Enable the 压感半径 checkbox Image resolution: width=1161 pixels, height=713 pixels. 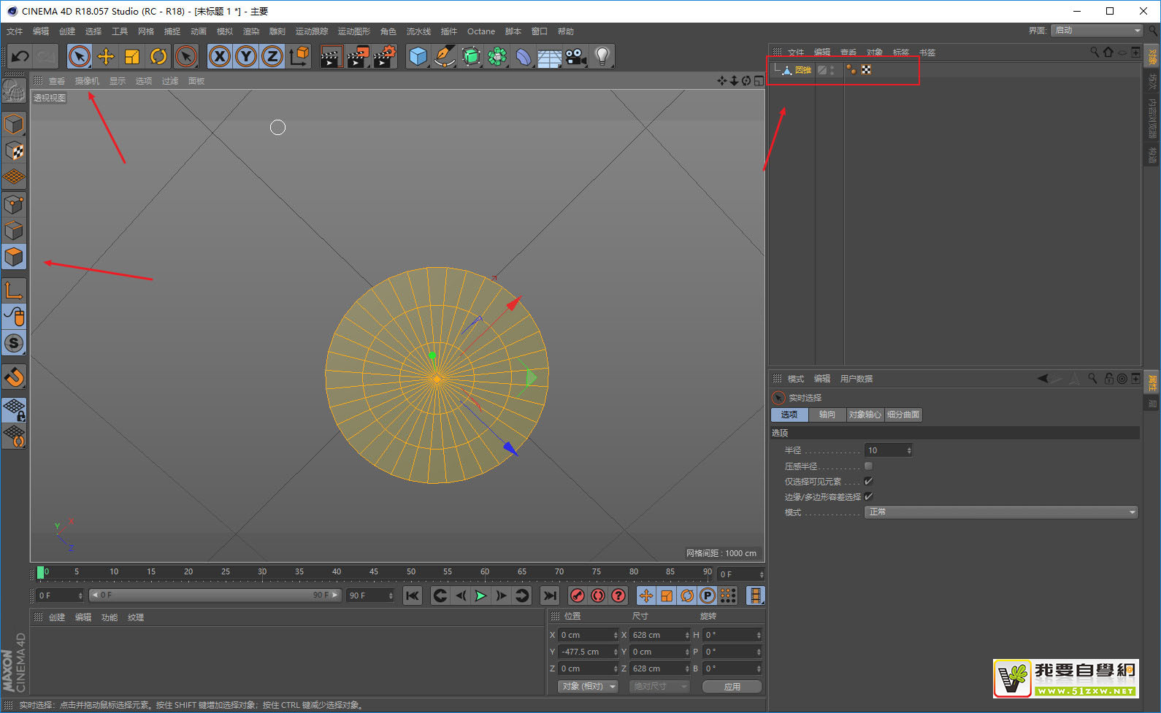tap(868, 466)
